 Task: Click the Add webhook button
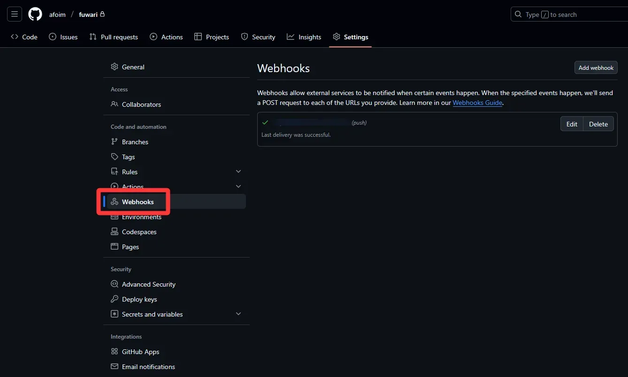pyautogui.click(x=596, y=68)
